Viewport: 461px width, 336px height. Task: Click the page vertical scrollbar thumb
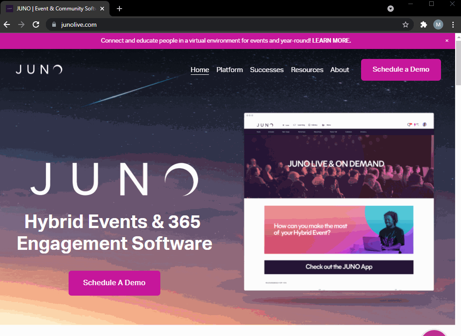(458, 63)
